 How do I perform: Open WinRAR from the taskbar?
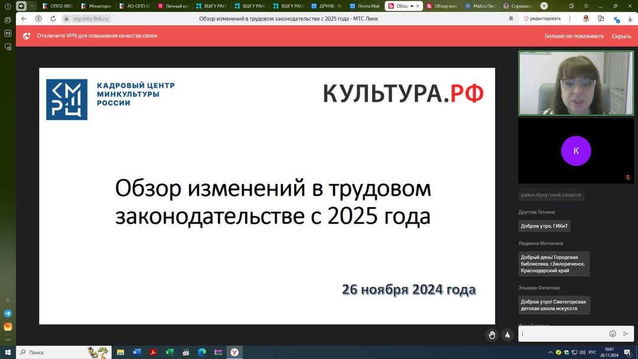click(218, 352)
